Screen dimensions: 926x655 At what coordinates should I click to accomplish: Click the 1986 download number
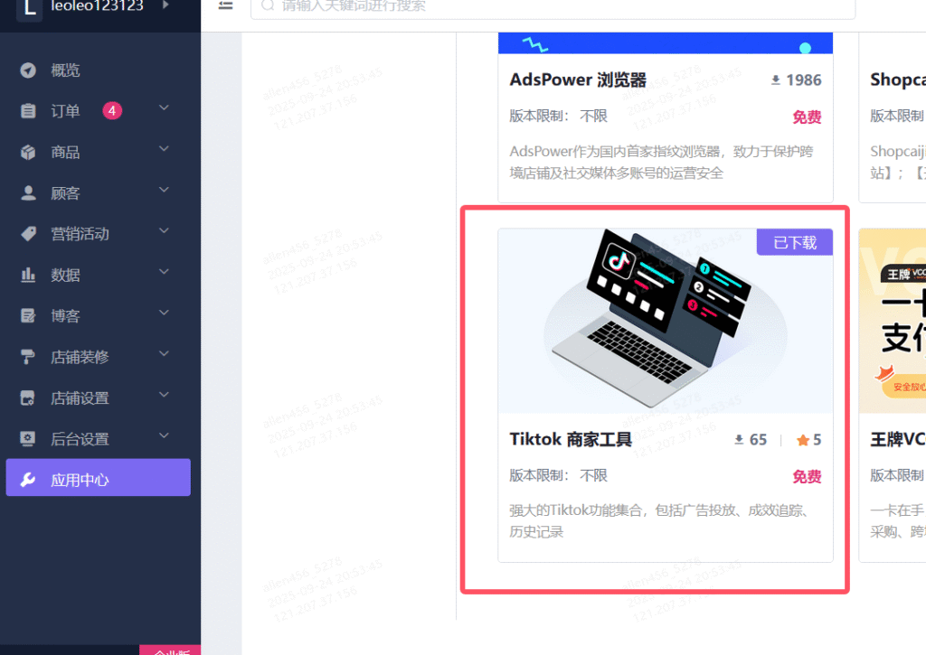click(804, 80)
